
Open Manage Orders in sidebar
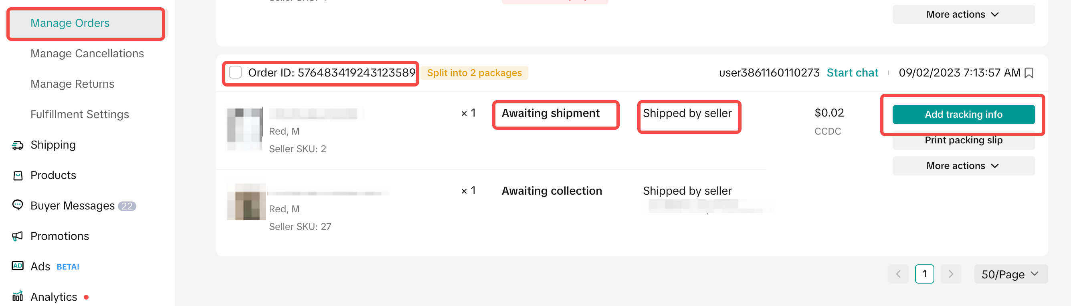tap(70, 23)
